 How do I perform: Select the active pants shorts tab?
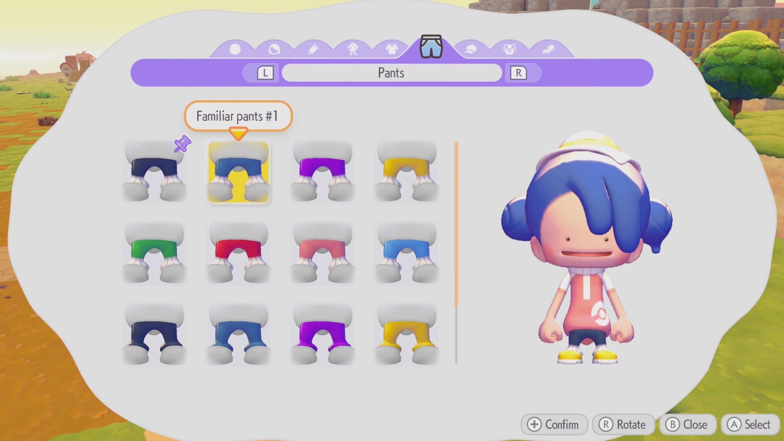click(x=431, y=47)
